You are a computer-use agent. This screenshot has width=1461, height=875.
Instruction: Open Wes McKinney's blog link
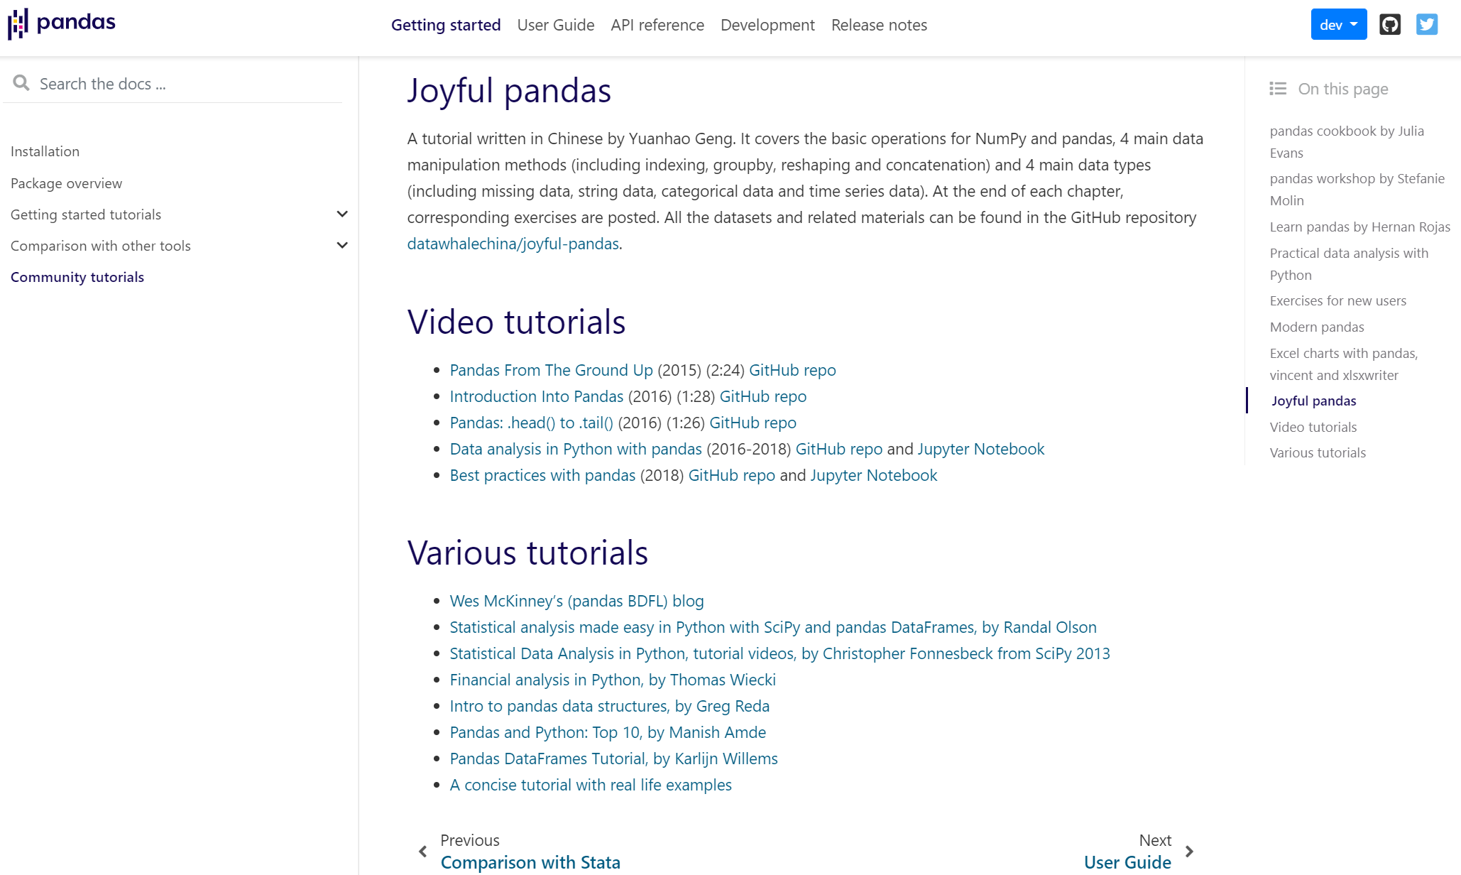click(x=576, y=601)
